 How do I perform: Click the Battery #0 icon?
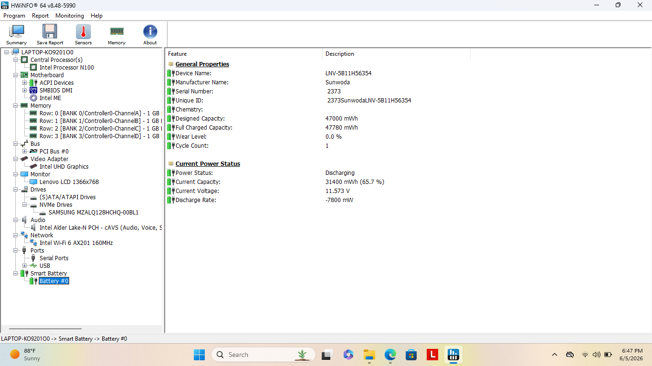[33, 281]
